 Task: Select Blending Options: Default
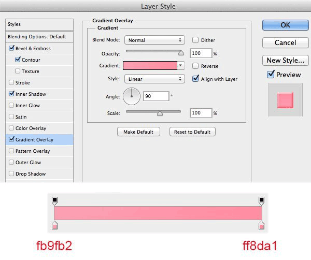pyautogui.click(x=39, y=37)
